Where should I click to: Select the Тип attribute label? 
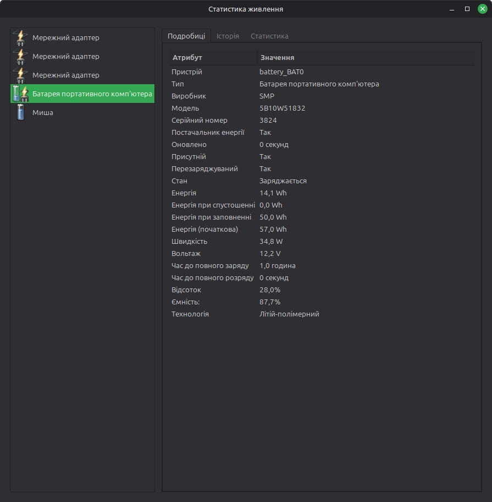click(x=178, y=84)
